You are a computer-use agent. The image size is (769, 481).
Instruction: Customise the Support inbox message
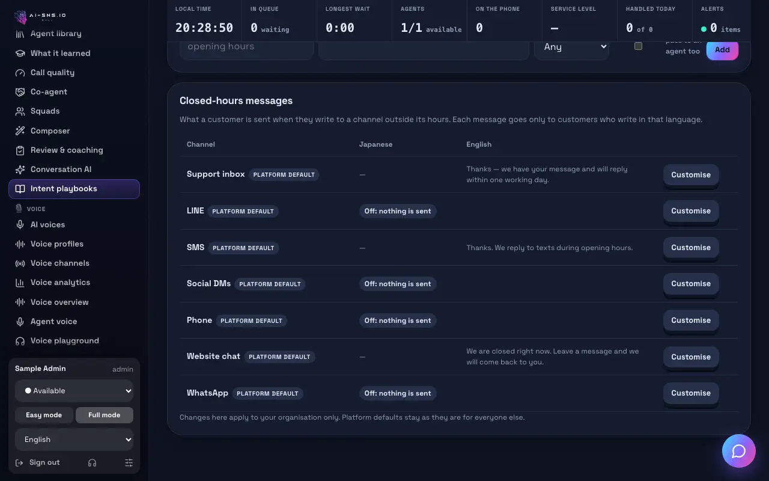(x=691, y=174)
